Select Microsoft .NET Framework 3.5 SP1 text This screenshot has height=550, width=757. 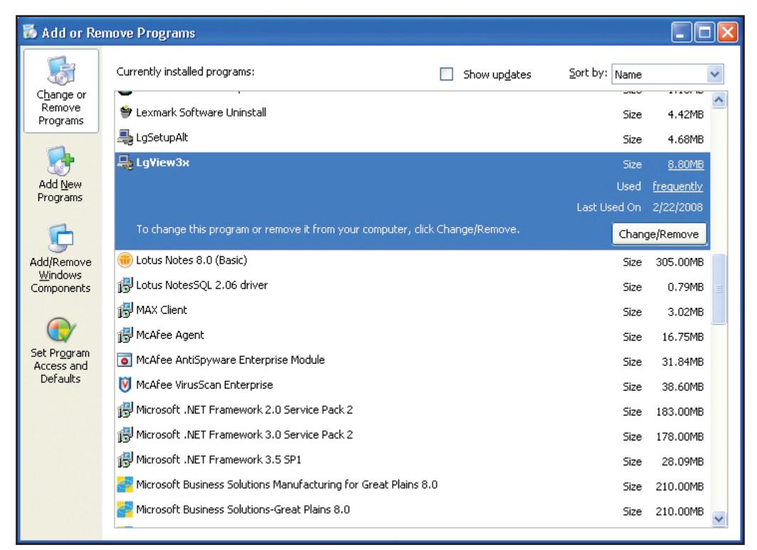coord(218,460)
